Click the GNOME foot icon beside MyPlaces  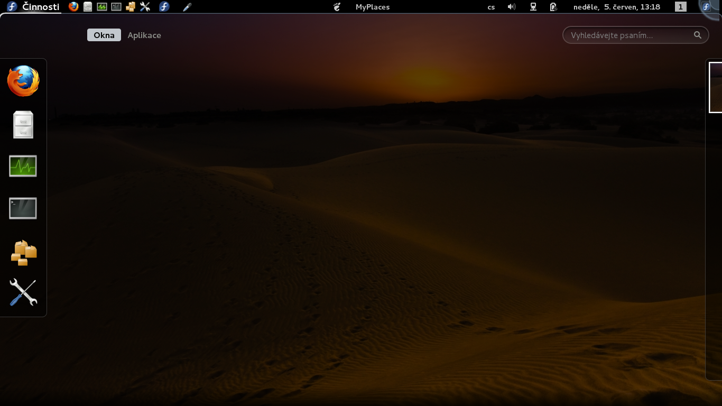[x=337, y=7]
